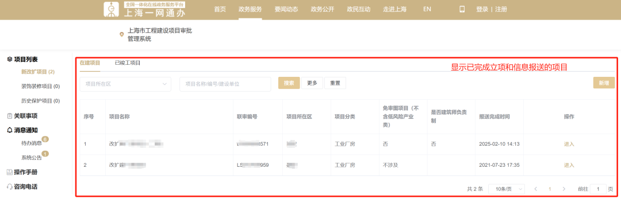Click the 注册 link
Screen dimensions: 621x215
(x=501, y=9)
